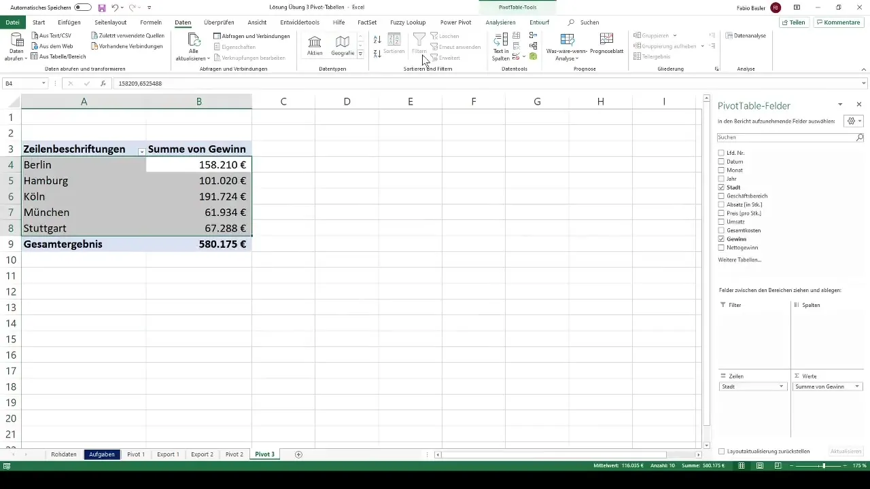Check the Geschäftsbereich field
Viewport: 870px width, 489px height.
tap(721, 196)
